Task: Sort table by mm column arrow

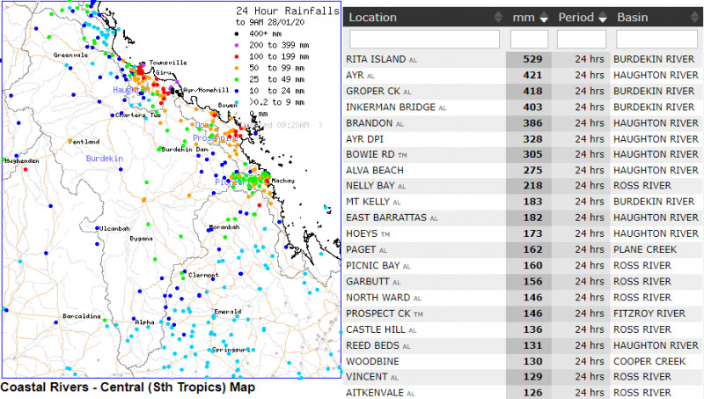Action: coord(542,18)
